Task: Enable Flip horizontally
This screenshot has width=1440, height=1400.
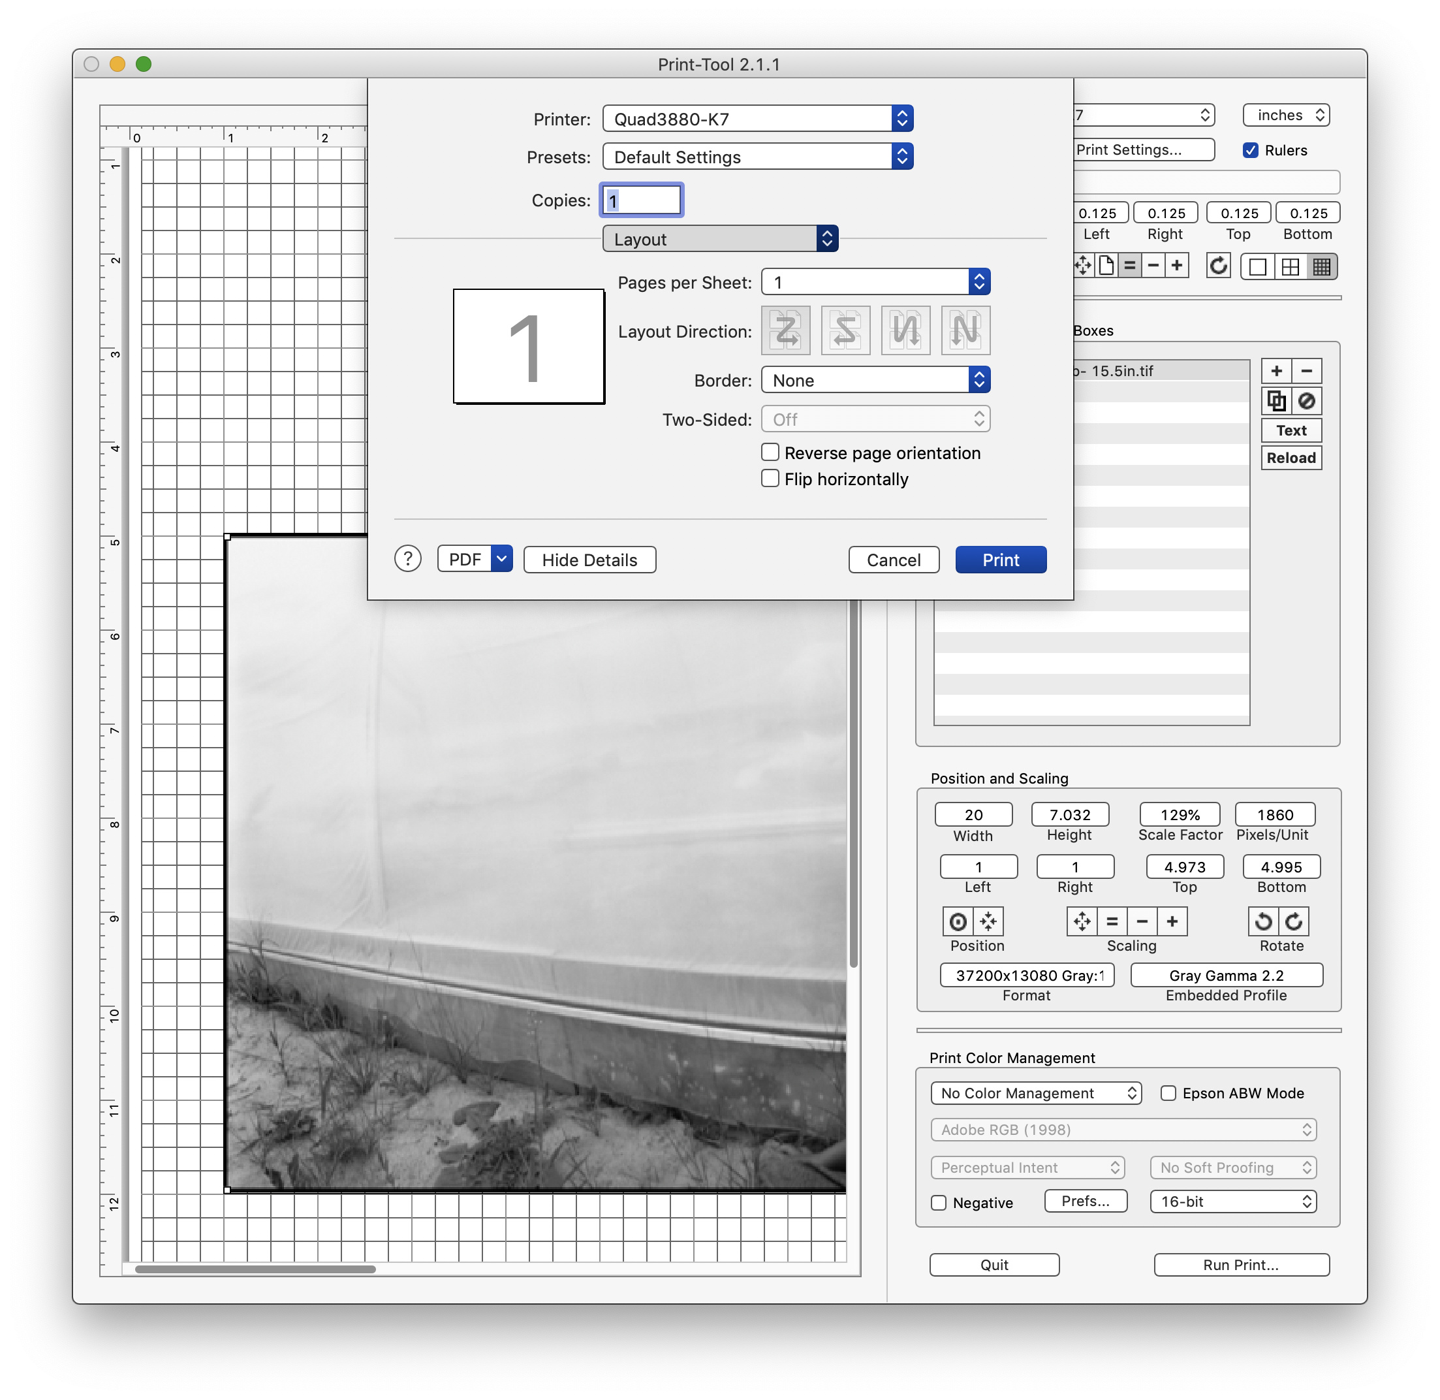Action: pyautogui.click(x=770, y=479)
